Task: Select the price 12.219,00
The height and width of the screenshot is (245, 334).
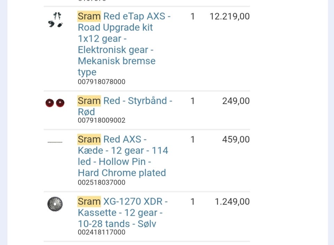Action: tap(229, 16)
